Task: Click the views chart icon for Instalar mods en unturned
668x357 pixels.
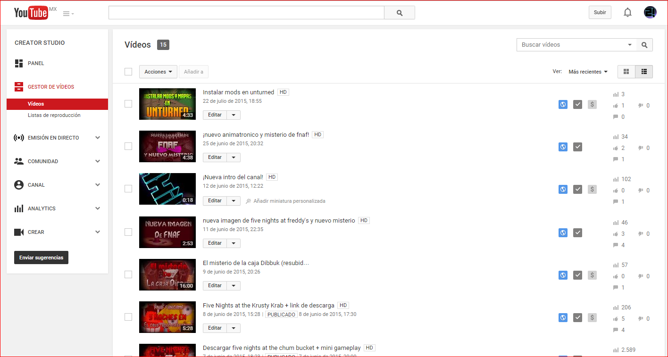Action: 616,94
